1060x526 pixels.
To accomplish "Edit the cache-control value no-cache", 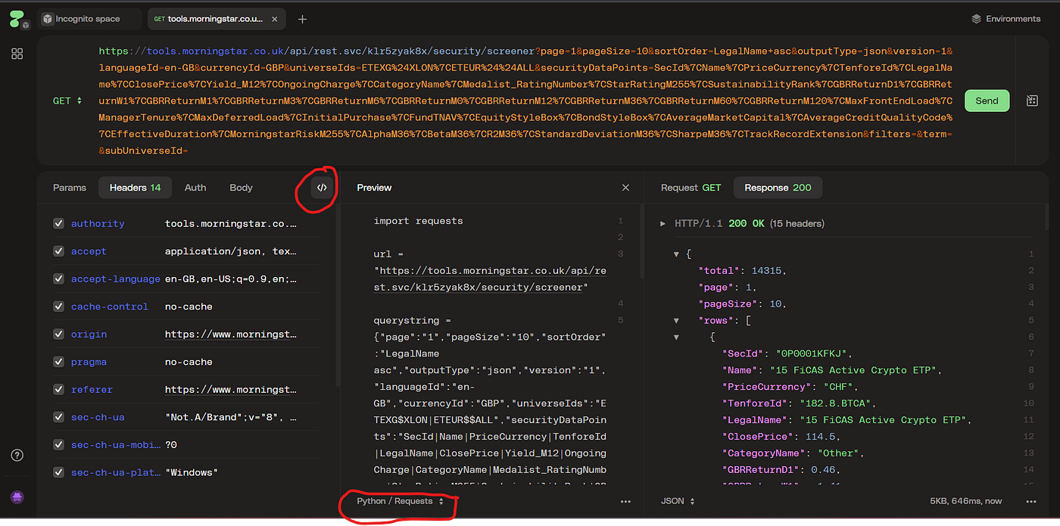I will tap(189, 307).
